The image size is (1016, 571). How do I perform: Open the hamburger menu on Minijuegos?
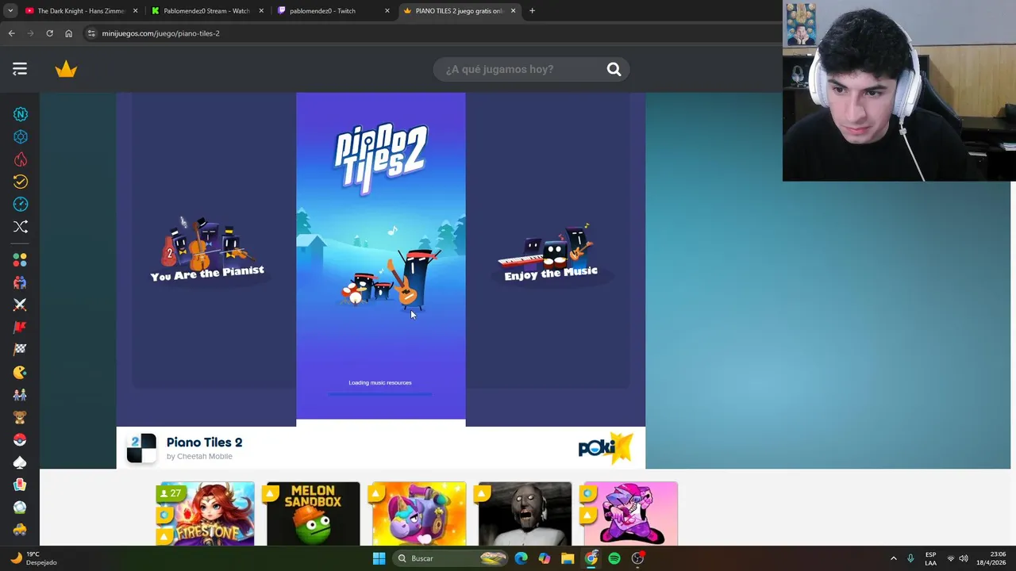point(20,69)
